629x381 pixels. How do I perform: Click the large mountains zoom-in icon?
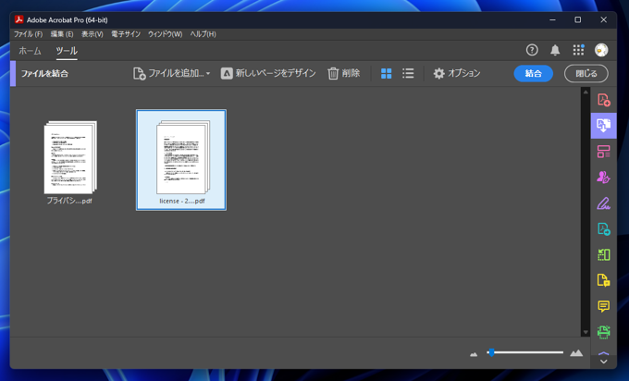coord(576,353)
